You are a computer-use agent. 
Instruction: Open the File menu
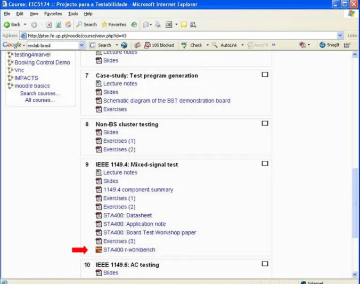click(x=7, y=14)
